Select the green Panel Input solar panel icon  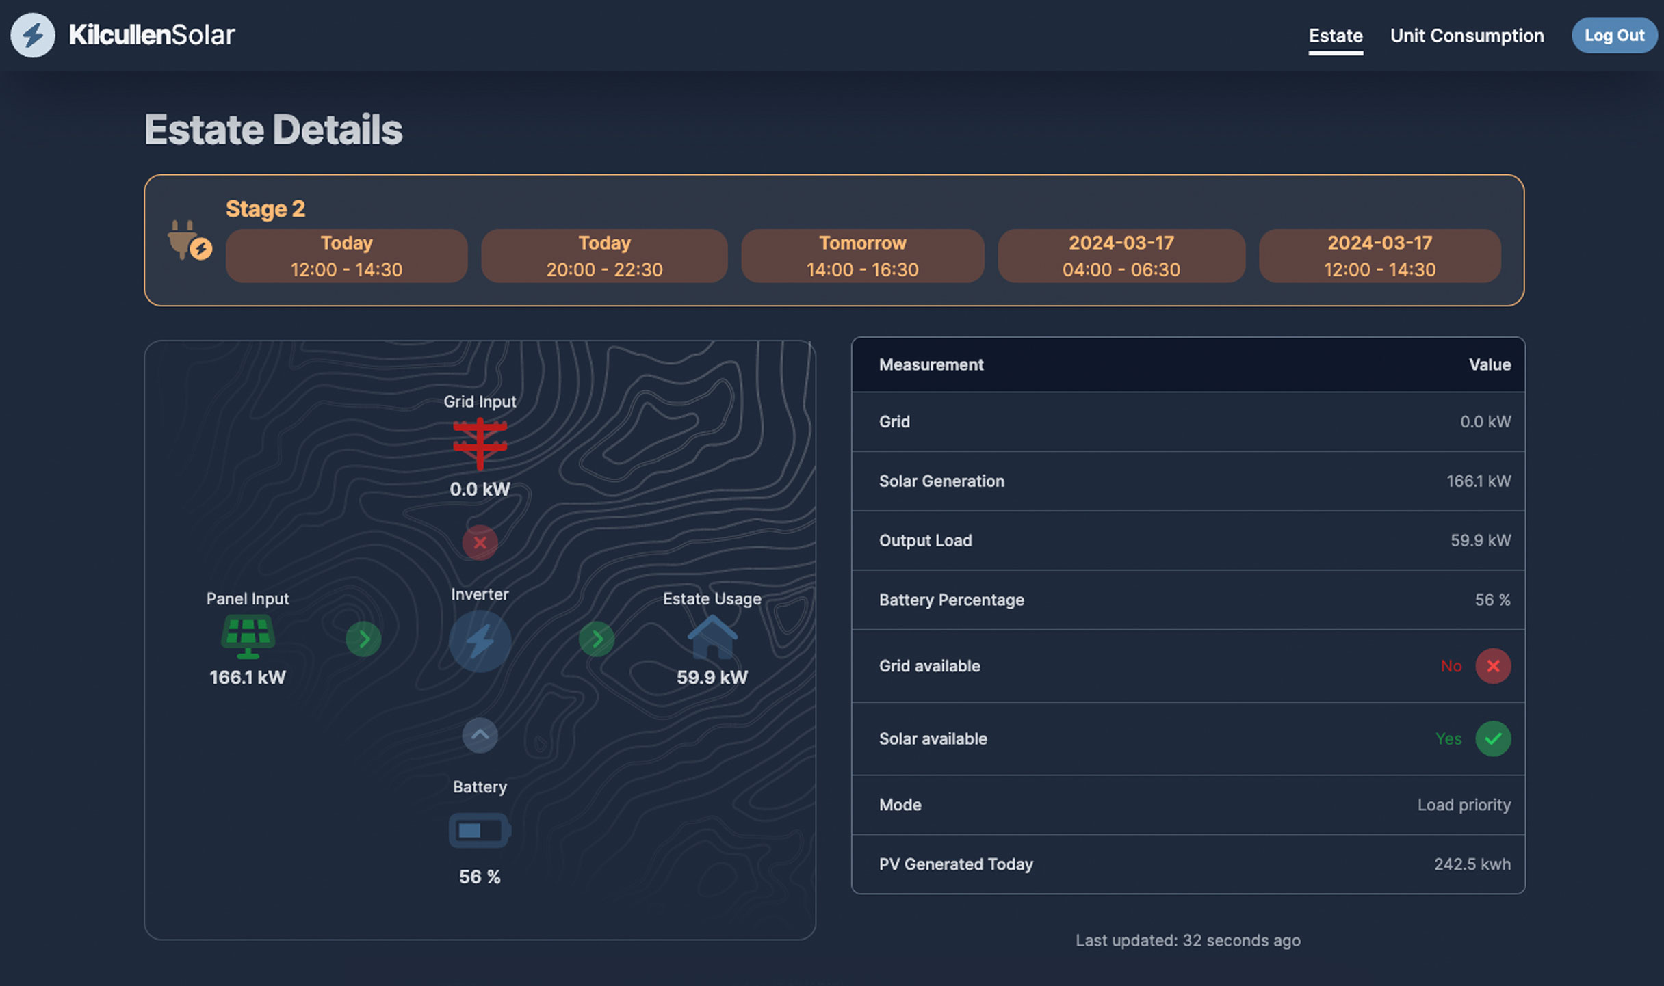click(x=248, y=636)
